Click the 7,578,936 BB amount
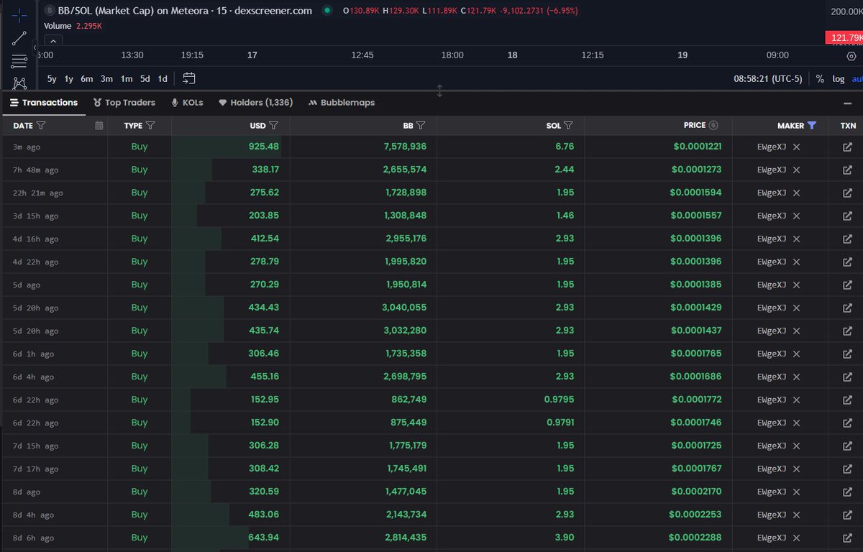The image size is (863, 552). [x=406, y=147]
